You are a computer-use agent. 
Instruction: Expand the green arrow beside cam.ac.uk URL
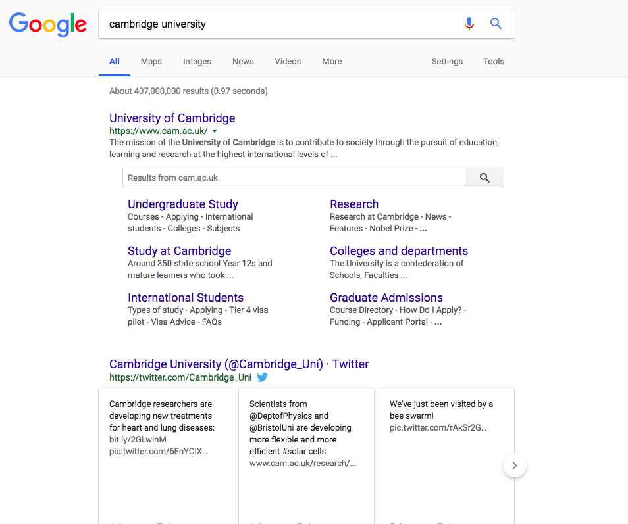[215, 131]
